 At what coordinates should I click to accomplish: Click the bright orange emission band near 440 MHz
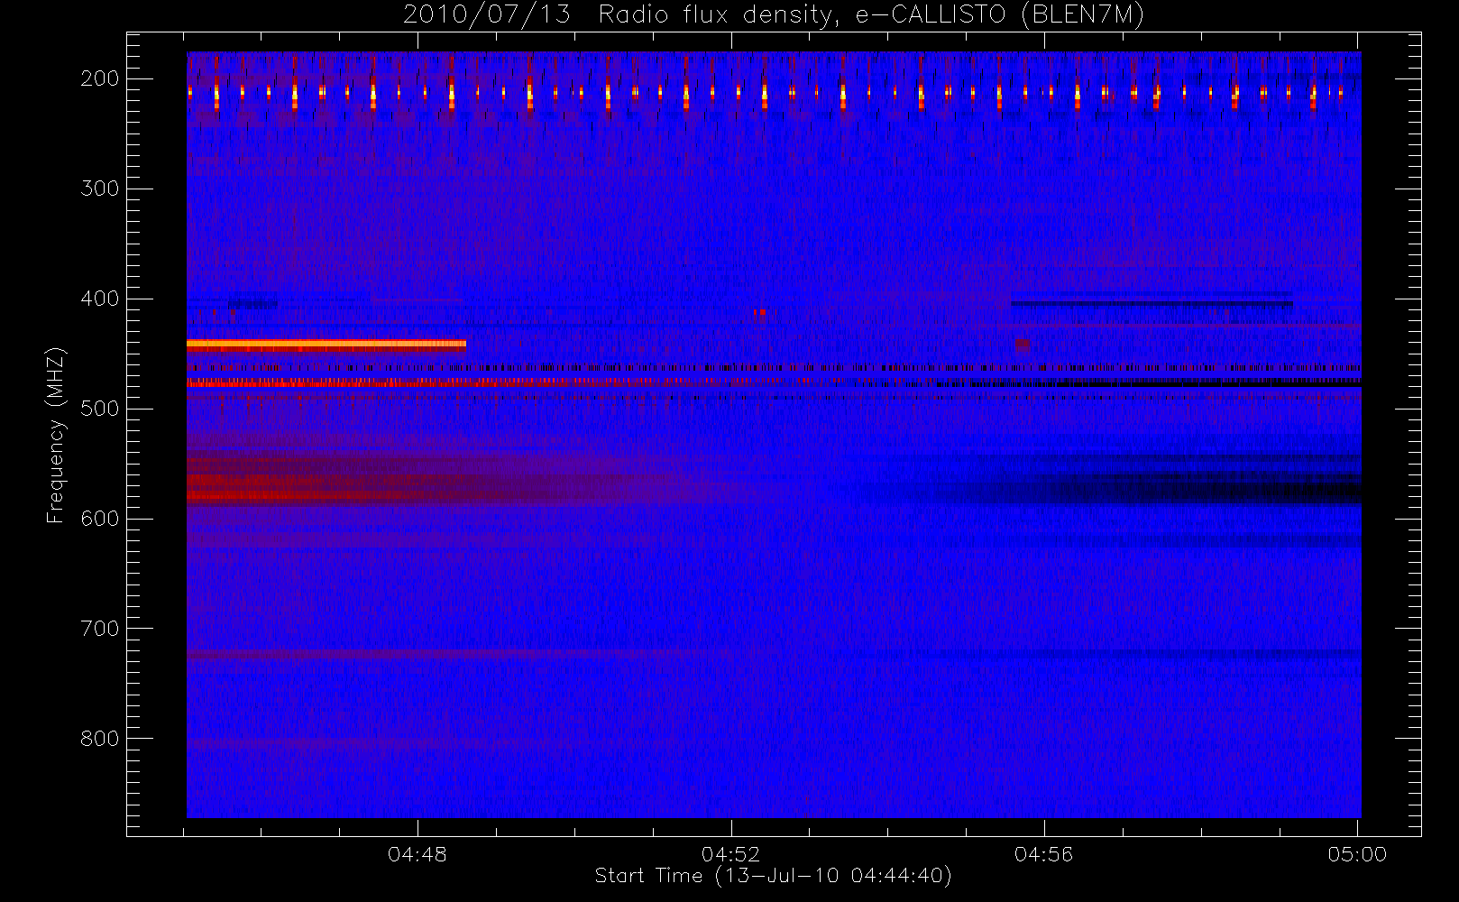pos(326,344)
